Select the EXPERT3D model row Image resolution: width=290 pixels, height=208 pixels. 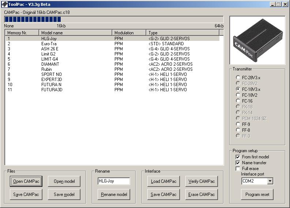(112, 79)
